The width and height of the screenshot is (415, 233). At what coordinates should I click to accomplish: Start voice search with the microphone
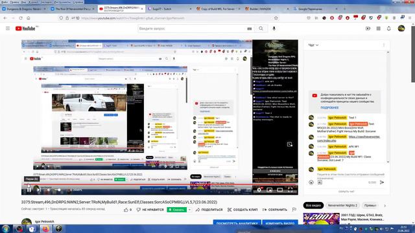[x=274, y=28]
